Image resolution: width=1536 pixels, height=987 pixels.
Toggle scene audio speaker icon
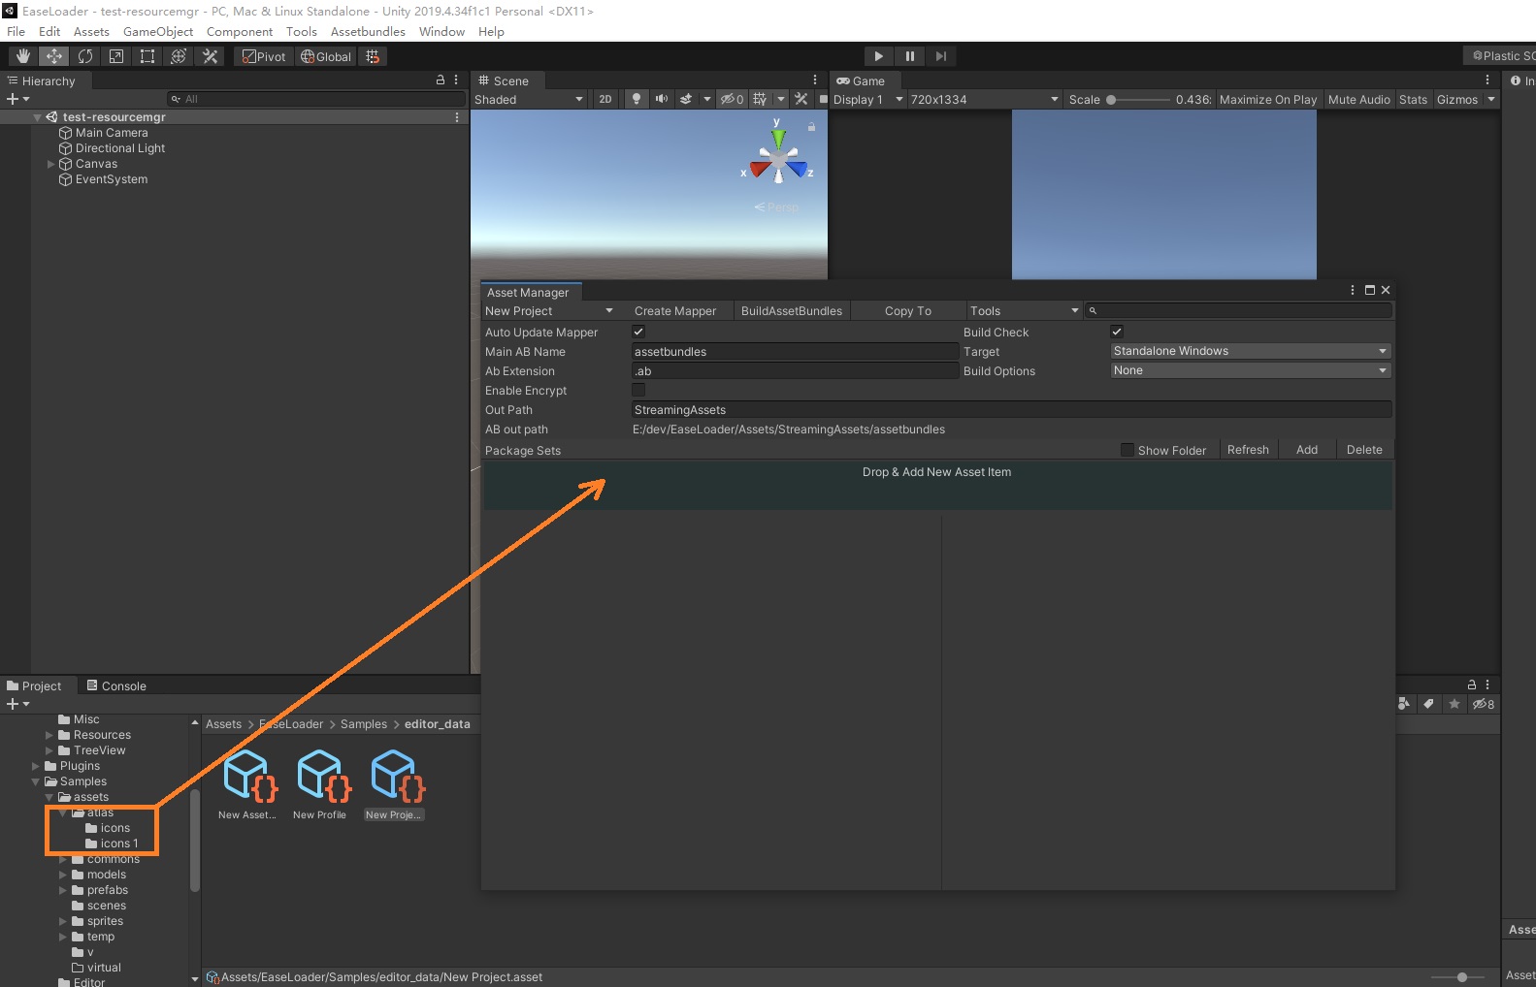pyautogui.click(x=662, y=99)
